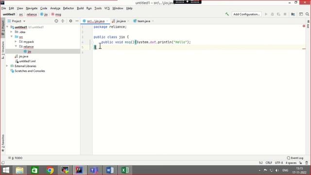Click the Collapse All icon in Project panel
The height and width of the screenshot is (175, 311).
[63, 21]
